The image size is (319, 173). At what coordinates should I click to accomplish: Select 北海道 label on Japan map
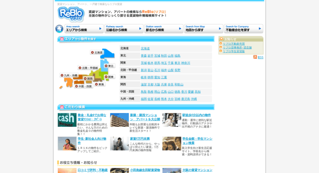point(97,52)
